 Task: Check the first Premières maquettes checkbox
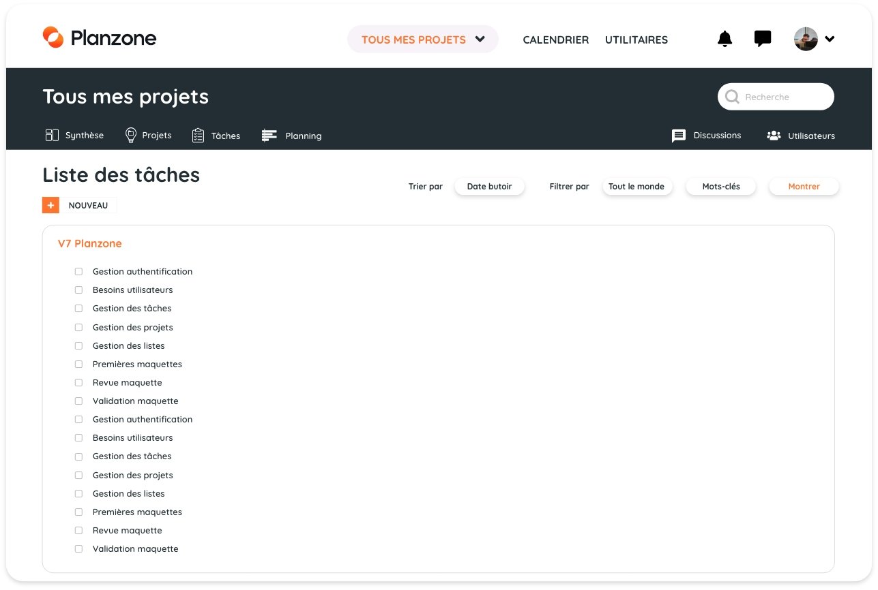coord(78,364)
